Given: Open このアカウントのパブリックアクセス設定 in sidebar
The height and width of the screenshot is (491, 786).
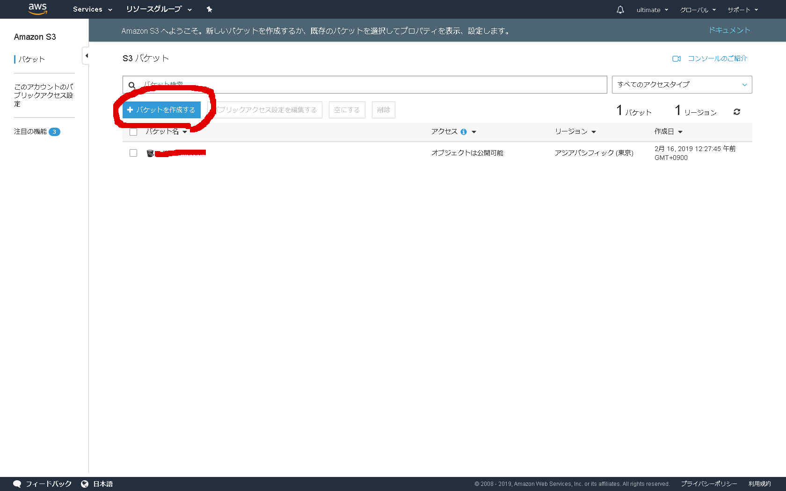Looking at the screenshot, I should (x=44, y=95).
